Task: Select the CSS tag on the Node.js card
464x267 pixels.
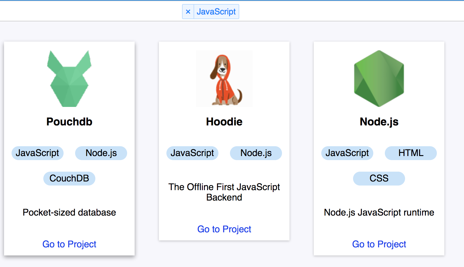Action: pyautogui.click(x=379, y=178)
